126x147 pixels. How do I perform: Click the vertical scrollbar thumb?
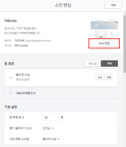[x=125, y=44]
